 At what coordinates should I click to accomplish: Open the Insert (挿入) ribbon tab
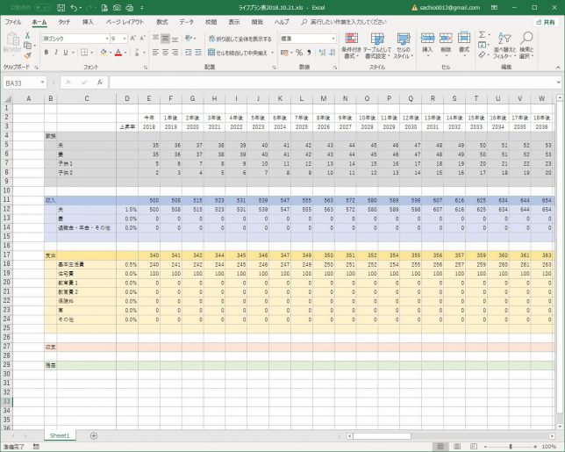pos(88,20)
